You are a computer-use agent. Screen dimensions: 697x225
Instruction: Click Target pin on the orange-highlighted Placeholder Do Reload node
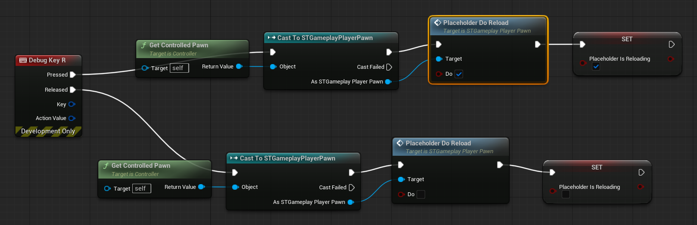pos(439,59)
